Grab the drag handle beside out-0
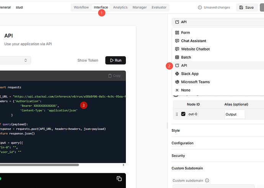The height and width of the screenshot is (188, 264). 177,114
